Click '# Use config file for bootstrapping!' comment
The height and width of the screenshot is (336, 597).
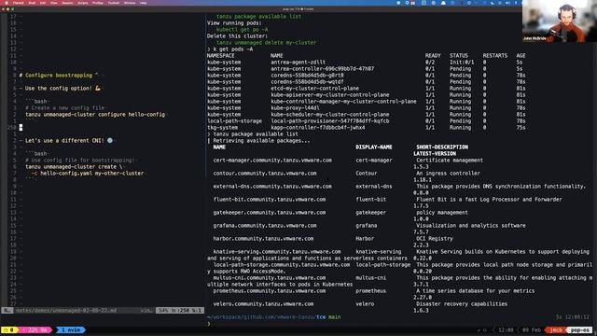[x=79, y=161]
